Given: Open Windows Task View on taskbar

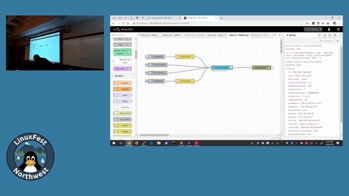Looking at the screenshot, I should pos(121,143).
